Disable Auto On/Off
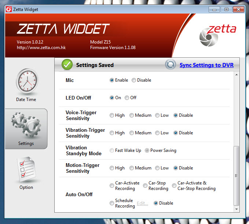Image resolution: width=249 pixels, height=224 pixels. [x=156, y=203]
